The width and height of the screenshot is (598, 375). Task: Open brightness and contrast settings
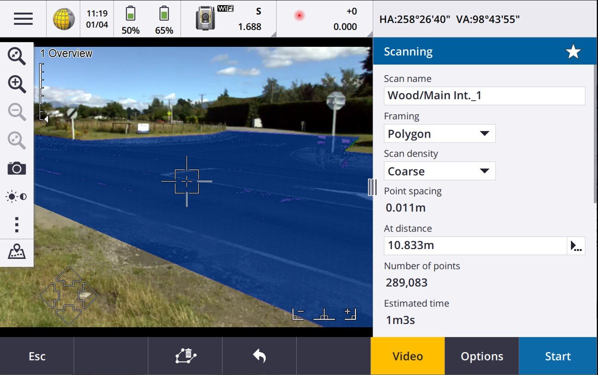(17, 197)
